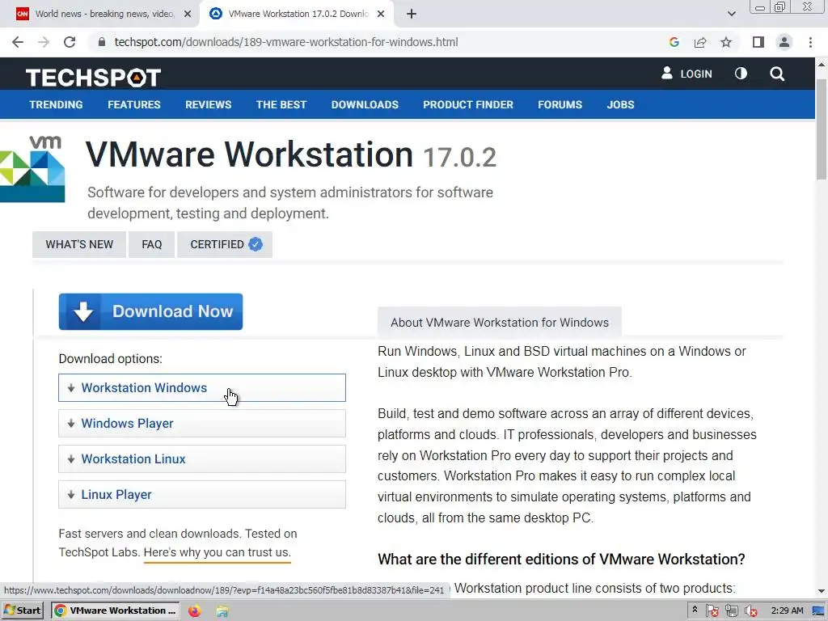Click the show desktop button
This screenshot has width=828, height=621.
click(818, 611)
